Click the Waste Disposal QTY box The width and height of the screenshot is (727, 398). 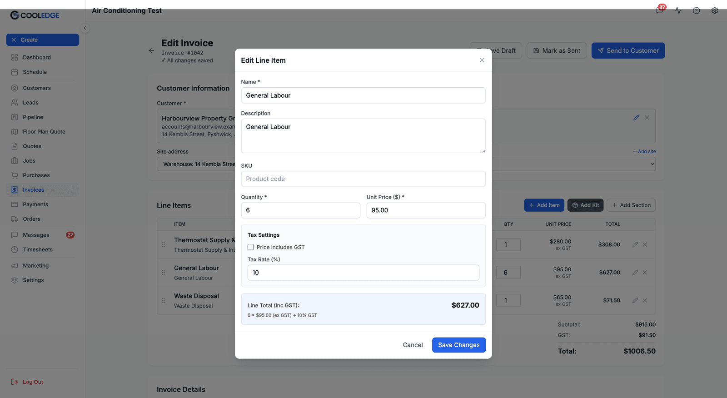click(x=508, y=300)
